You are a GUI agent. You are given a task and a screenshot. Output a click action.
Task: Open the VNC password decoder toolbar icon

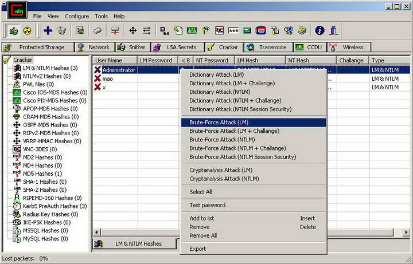(220, 30)
